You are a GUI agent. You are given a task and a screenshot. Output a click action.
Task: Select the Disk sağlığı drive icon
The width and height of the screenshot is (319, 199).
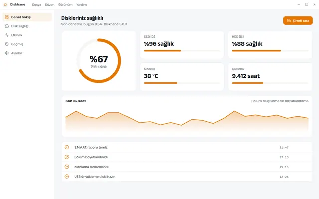point(7,26)
